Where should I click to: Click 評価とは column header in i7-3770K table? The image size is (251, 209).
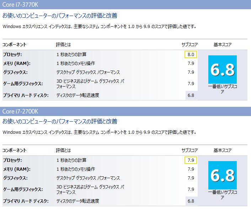point(63,45)
